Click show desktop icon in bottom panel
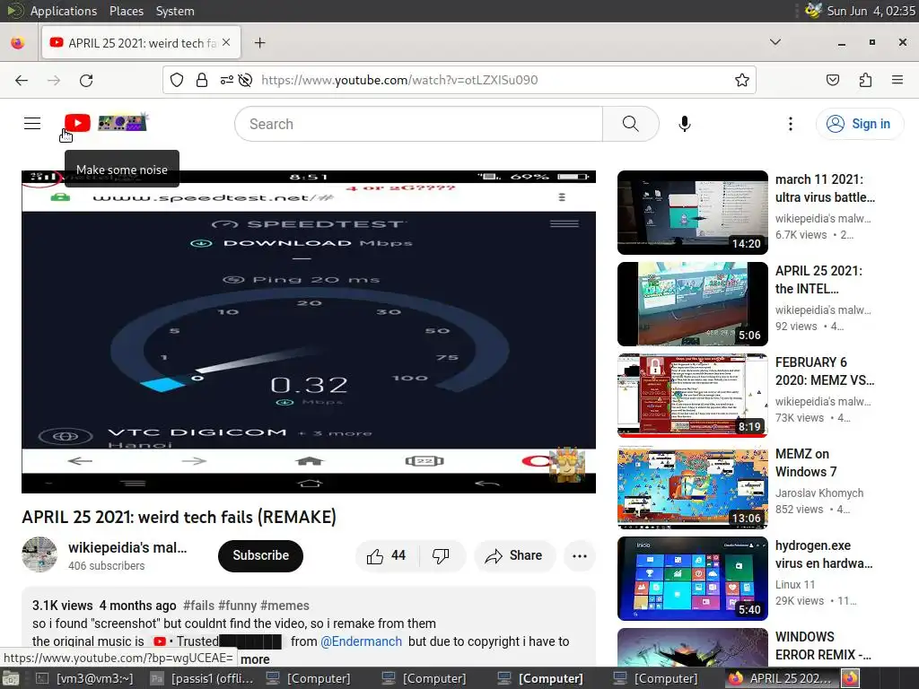Image resolution: width=919 pixels, height=689 pixels. [x=10, y=678]
